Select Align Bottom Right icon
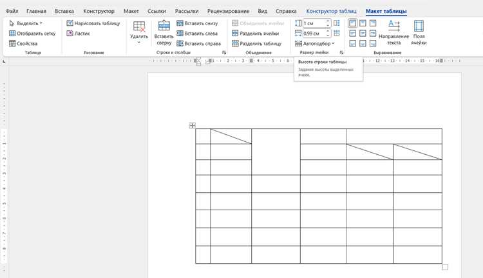The height and width of the screenshot is (278, 483). 373,43
